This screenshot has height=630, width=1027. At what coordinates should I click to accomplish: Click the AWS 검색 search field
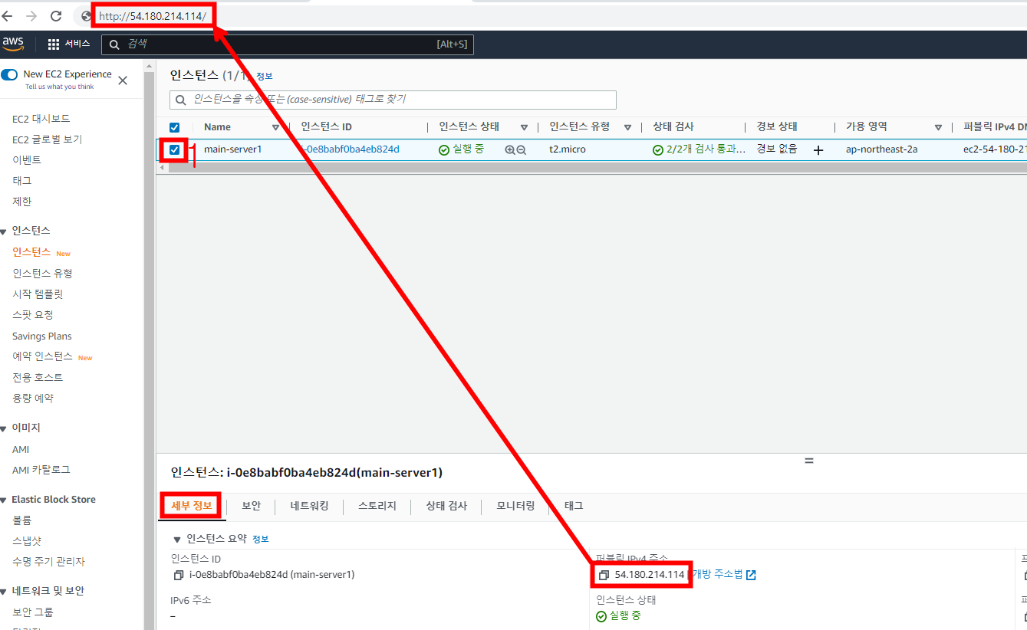tap(288, 44)
